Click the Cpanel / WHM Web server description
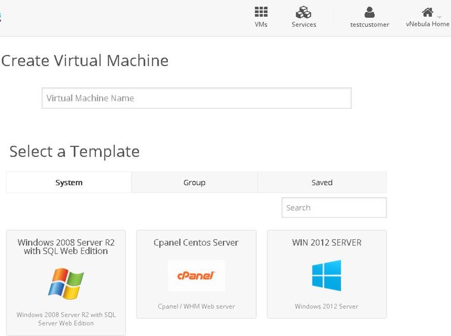This screenshot has width=451, height=336. [196, 307]
